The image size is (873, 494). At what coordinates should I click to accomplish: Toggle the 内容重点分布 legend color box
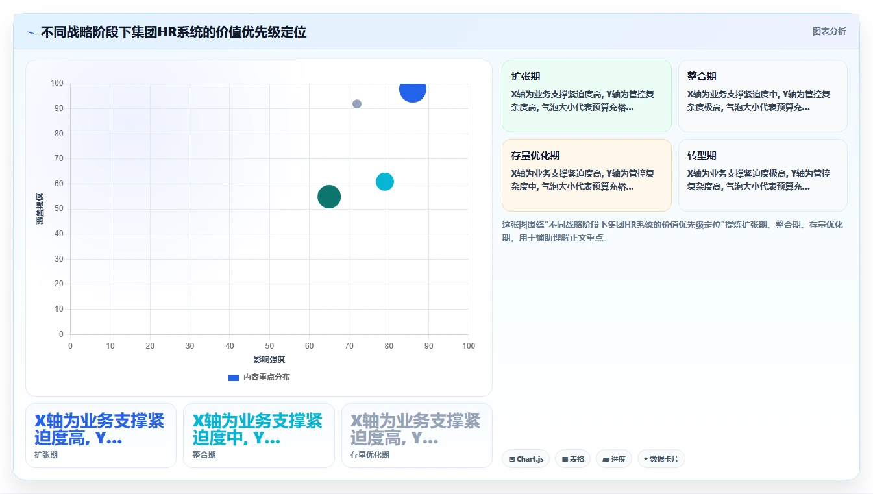click(234, 377)
